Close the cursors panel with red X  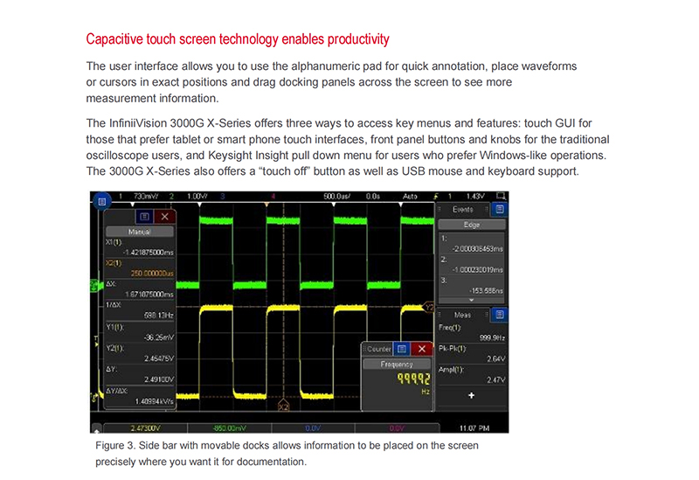tap(164, 217)
